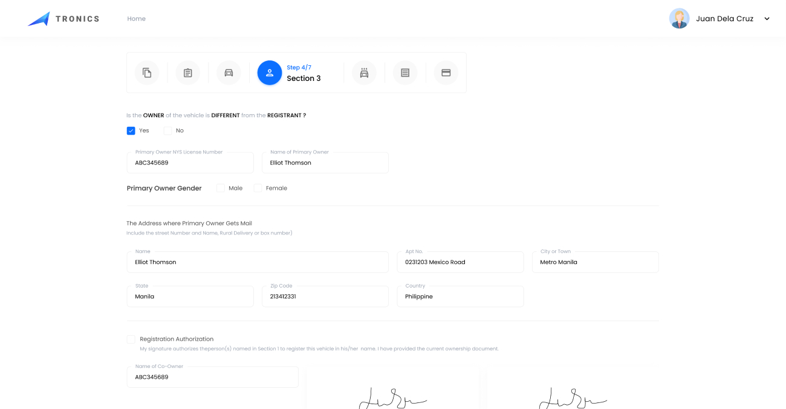Jump to the car wash step icon

[x=364, y=72]
